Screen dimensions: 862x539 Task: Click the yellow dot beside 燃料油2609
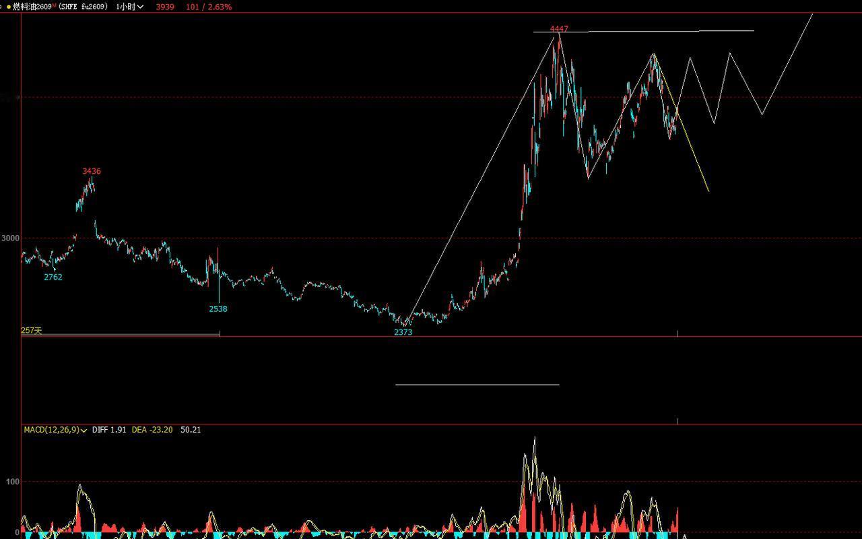8,7
